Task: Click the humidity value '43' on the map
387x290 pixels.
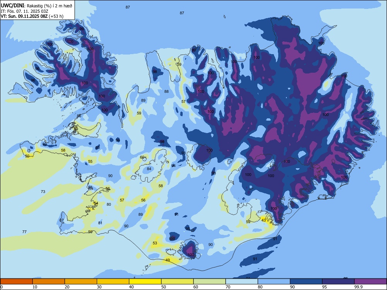Action: coord(264,220)
